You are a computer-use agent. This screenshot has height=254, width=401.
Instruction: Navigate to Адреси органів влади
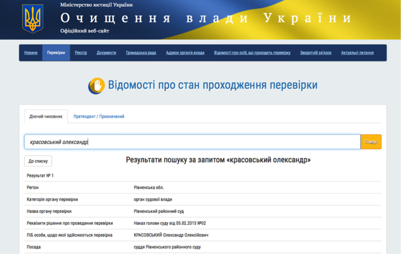[x=185, y=53]
